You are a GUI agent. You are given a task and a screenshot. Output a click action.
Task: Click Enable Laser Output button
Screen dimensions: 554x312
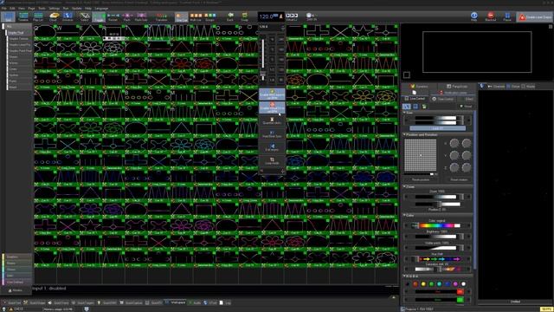(x=535, y=17)
